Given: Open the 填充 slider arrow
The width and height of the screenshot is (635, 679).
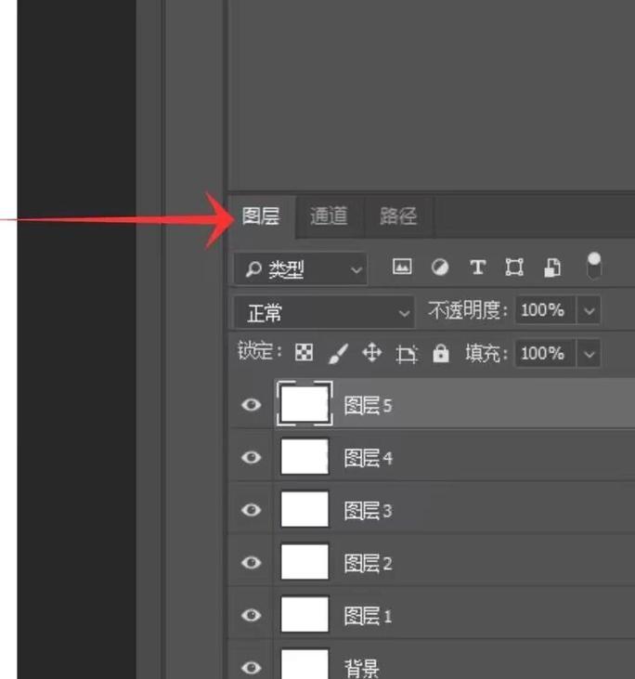Looking at the screenshot, I should pyautogui.click(x=590, y=354).
